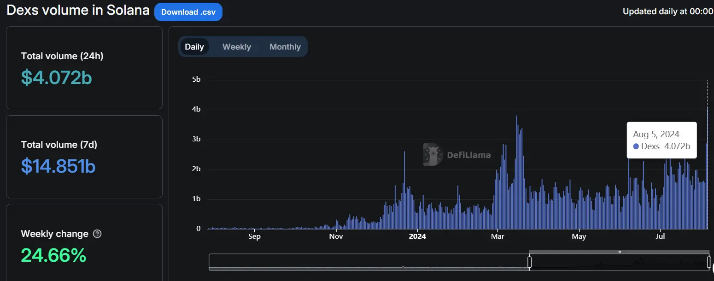Click the unselected left area of range slider

pyautogui.click(x=369, y=262)
